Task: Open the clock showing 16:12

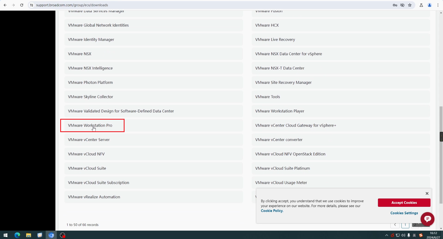Action: coord(433,235)
